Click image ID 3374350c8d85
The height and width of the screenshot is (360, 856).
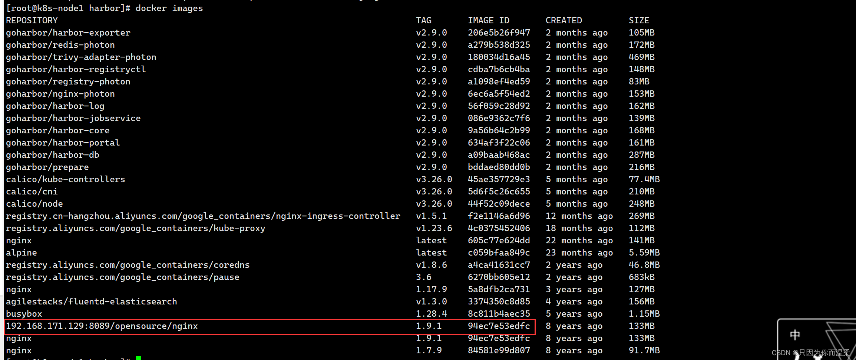(x=499, y=301)
